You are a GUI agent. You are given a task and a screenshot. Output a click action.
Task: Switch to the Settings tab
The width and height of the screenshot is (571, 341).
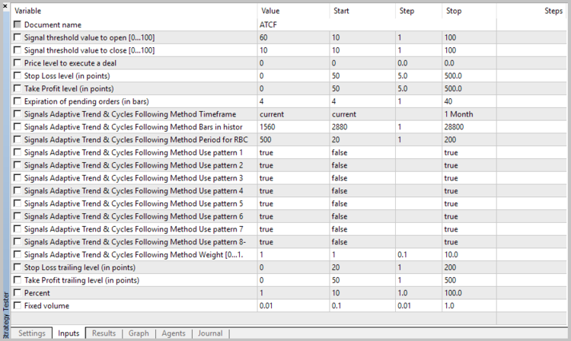pyautogui.click(x=32, y=333)
